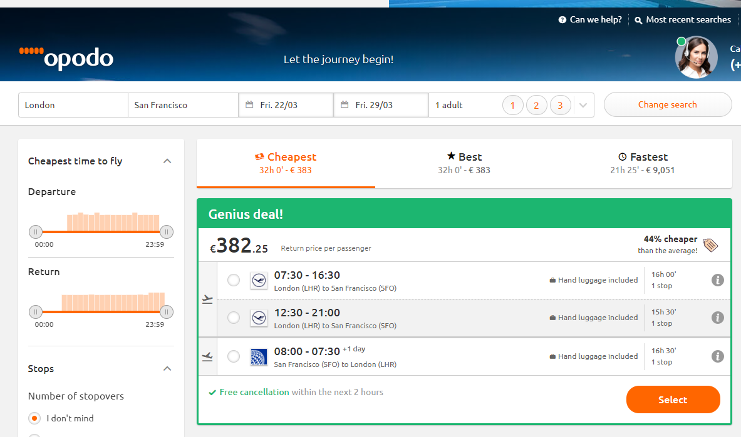Click the orange Select button
The width and height of the screenshot is (741, 437).
(673, 399)
